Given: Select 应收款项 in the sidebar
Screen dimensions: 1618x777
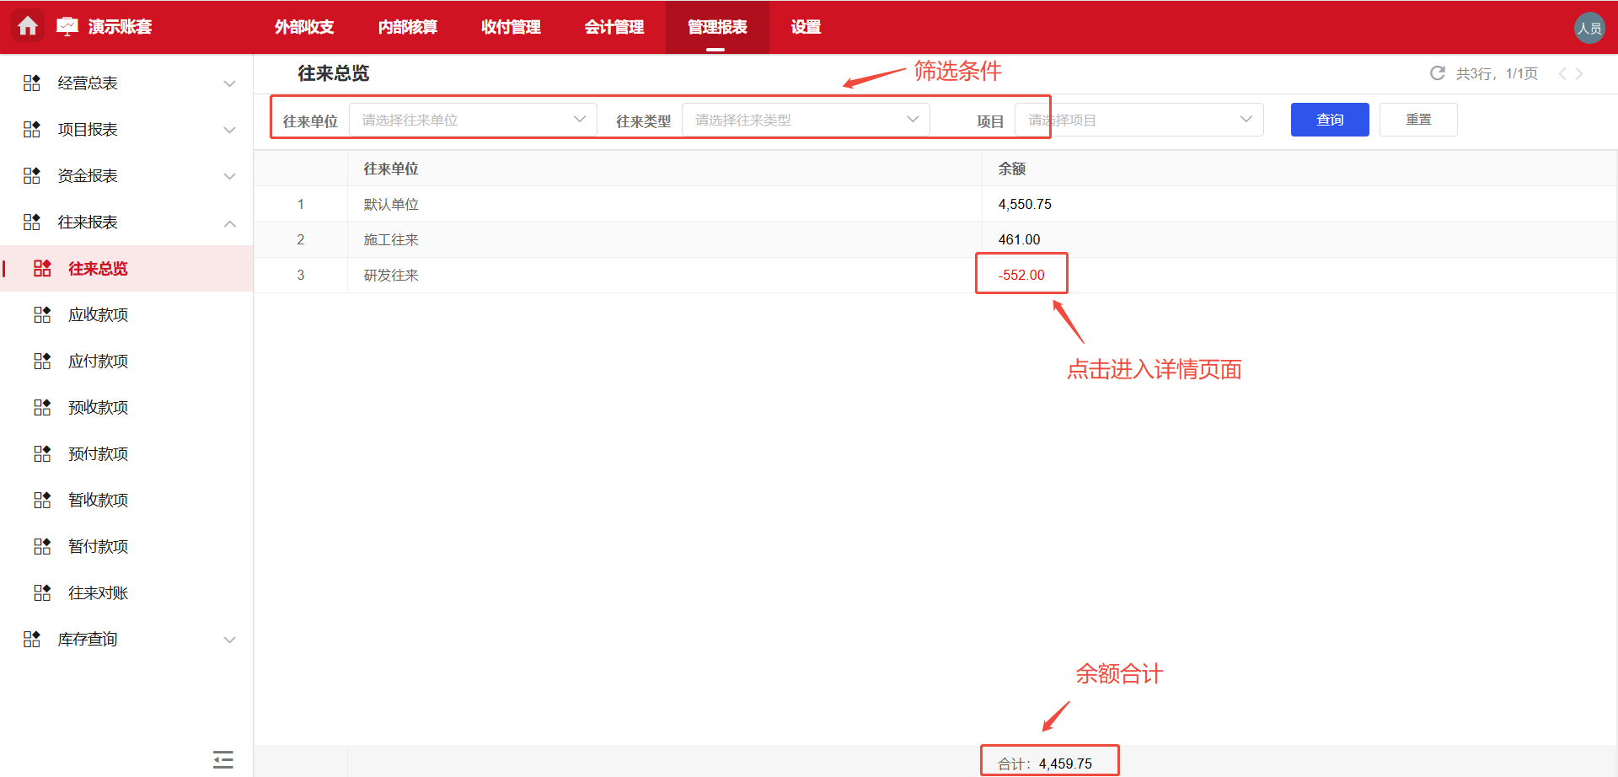Looking at the screenshot, I should tap(98, 313).
